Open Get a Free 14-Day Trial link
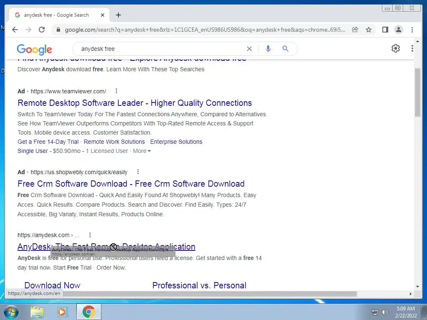The image size is (427, 320). coord(48,142)
